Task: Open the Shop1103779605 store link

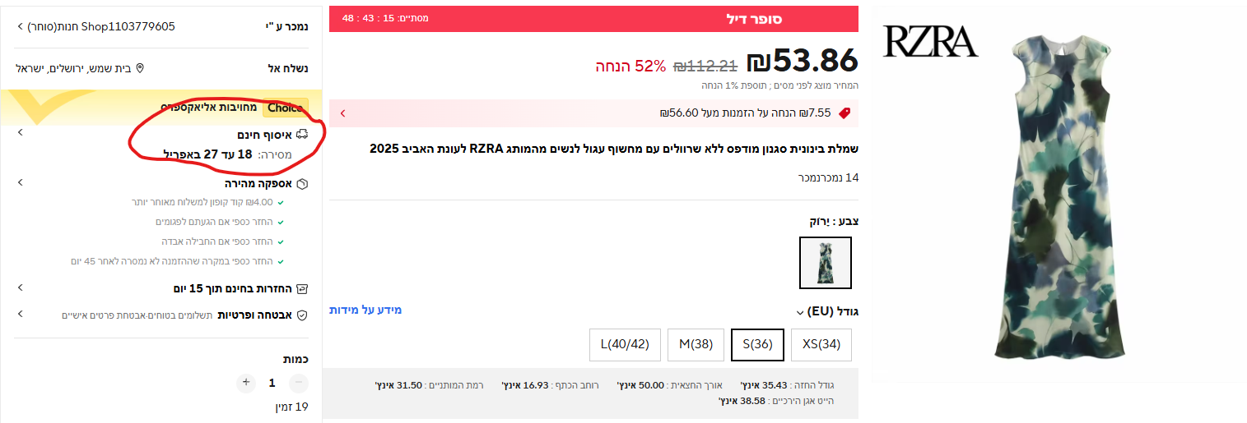Action: click(95, 26)
